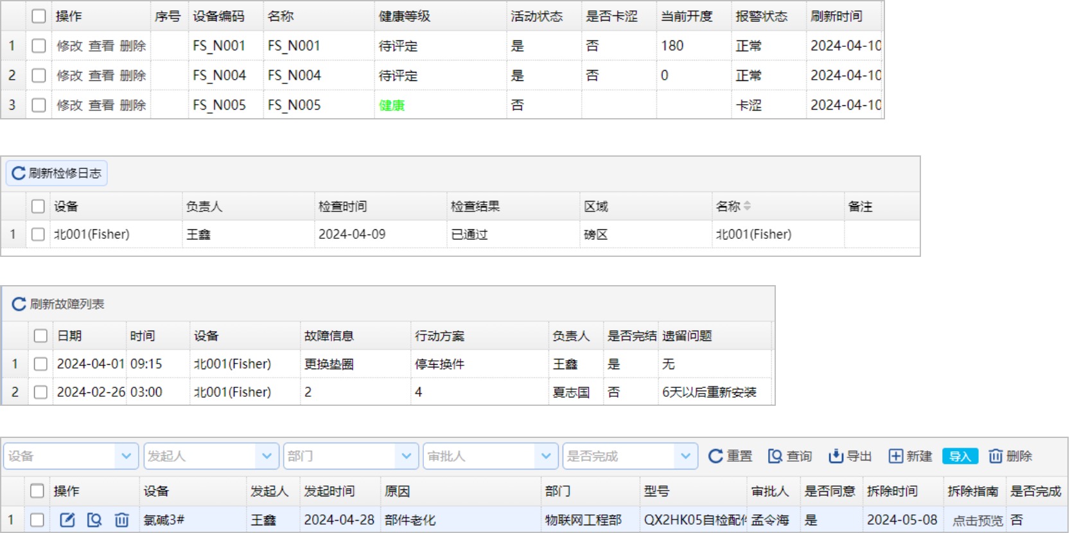Screen dimensions: 1070x533
Task: Export data with the 导出 button
Action: (x=850, y=457)
